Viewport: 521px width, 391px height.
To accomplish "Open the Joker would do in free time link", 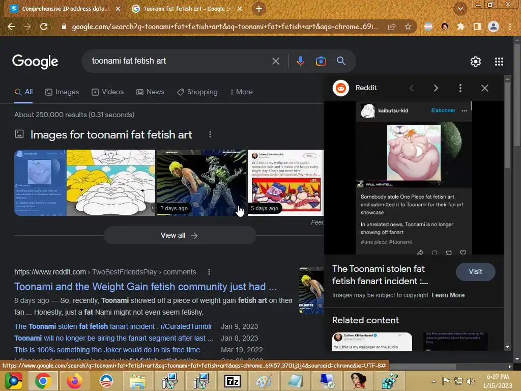I will pos(110,350).
